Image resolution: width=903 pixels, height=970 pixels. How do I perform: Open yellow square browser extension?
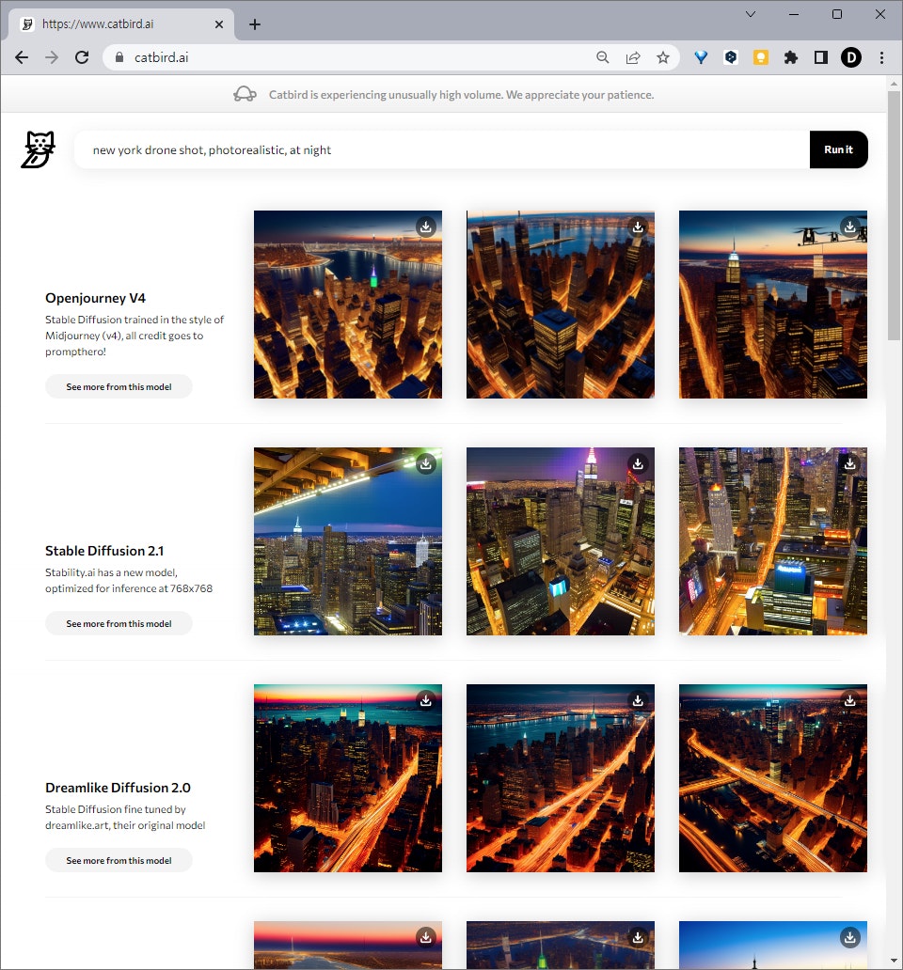761,57
